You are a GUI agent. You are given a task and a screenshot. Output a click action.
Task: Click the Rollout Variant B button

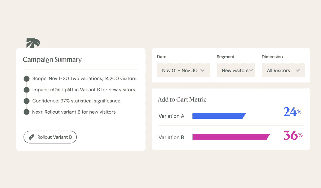tap(50, 137)
